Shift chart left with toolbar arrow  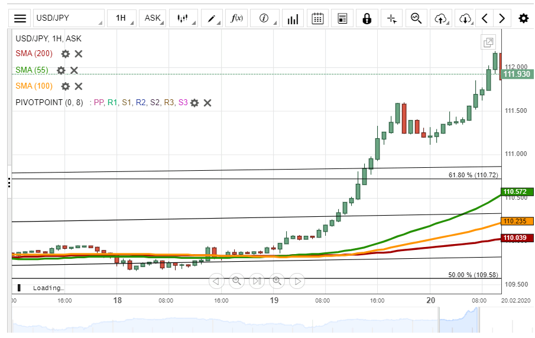485,18
